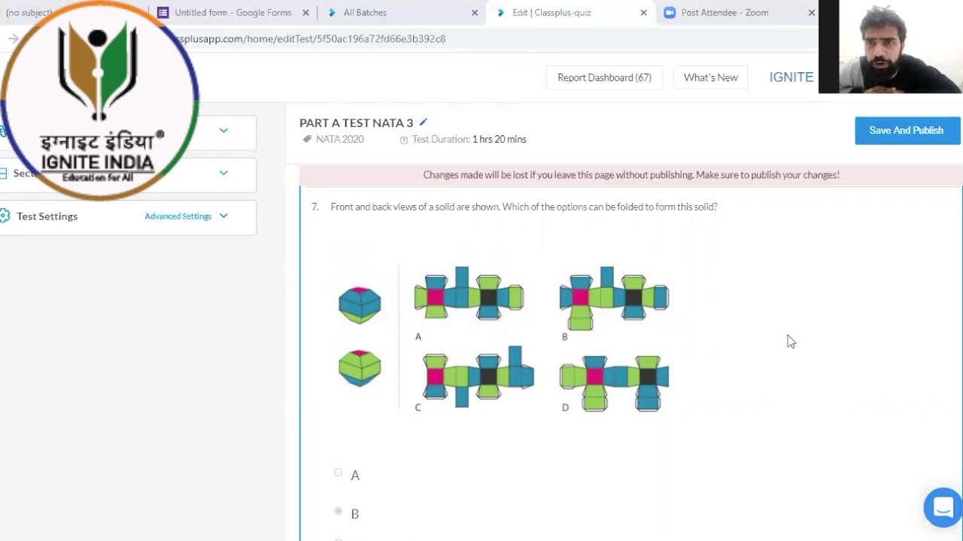
Task: Open Report Dashboard (67)
Action: (604, 77)
